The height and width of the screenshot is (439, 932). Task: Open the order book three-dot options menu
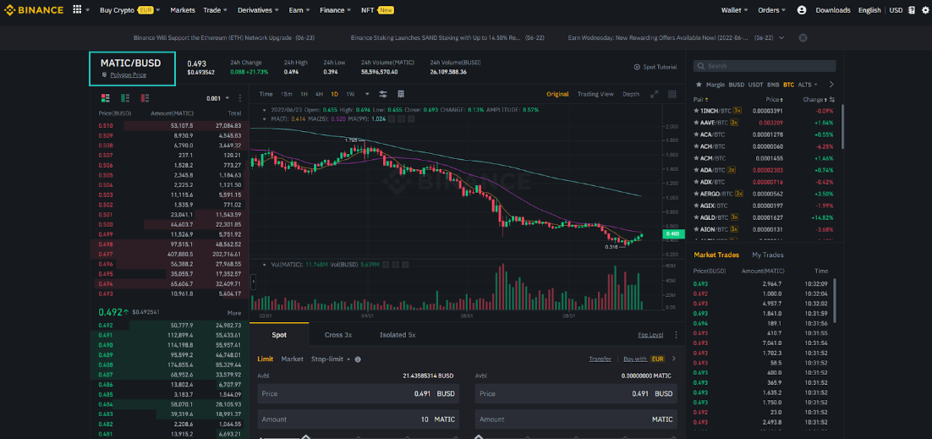(x=240, y=98)
